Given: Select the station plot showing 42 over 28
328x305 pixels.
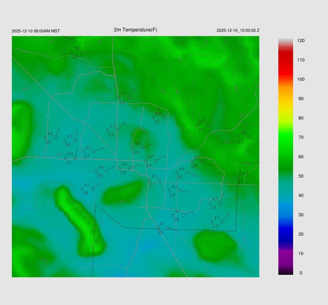Looking at the screenshot, I should pos(92,188).
